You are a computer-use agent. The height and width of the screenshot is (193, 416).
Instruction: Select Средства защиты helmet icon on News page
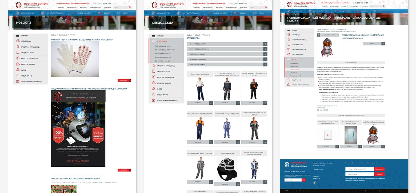point(18,64)
